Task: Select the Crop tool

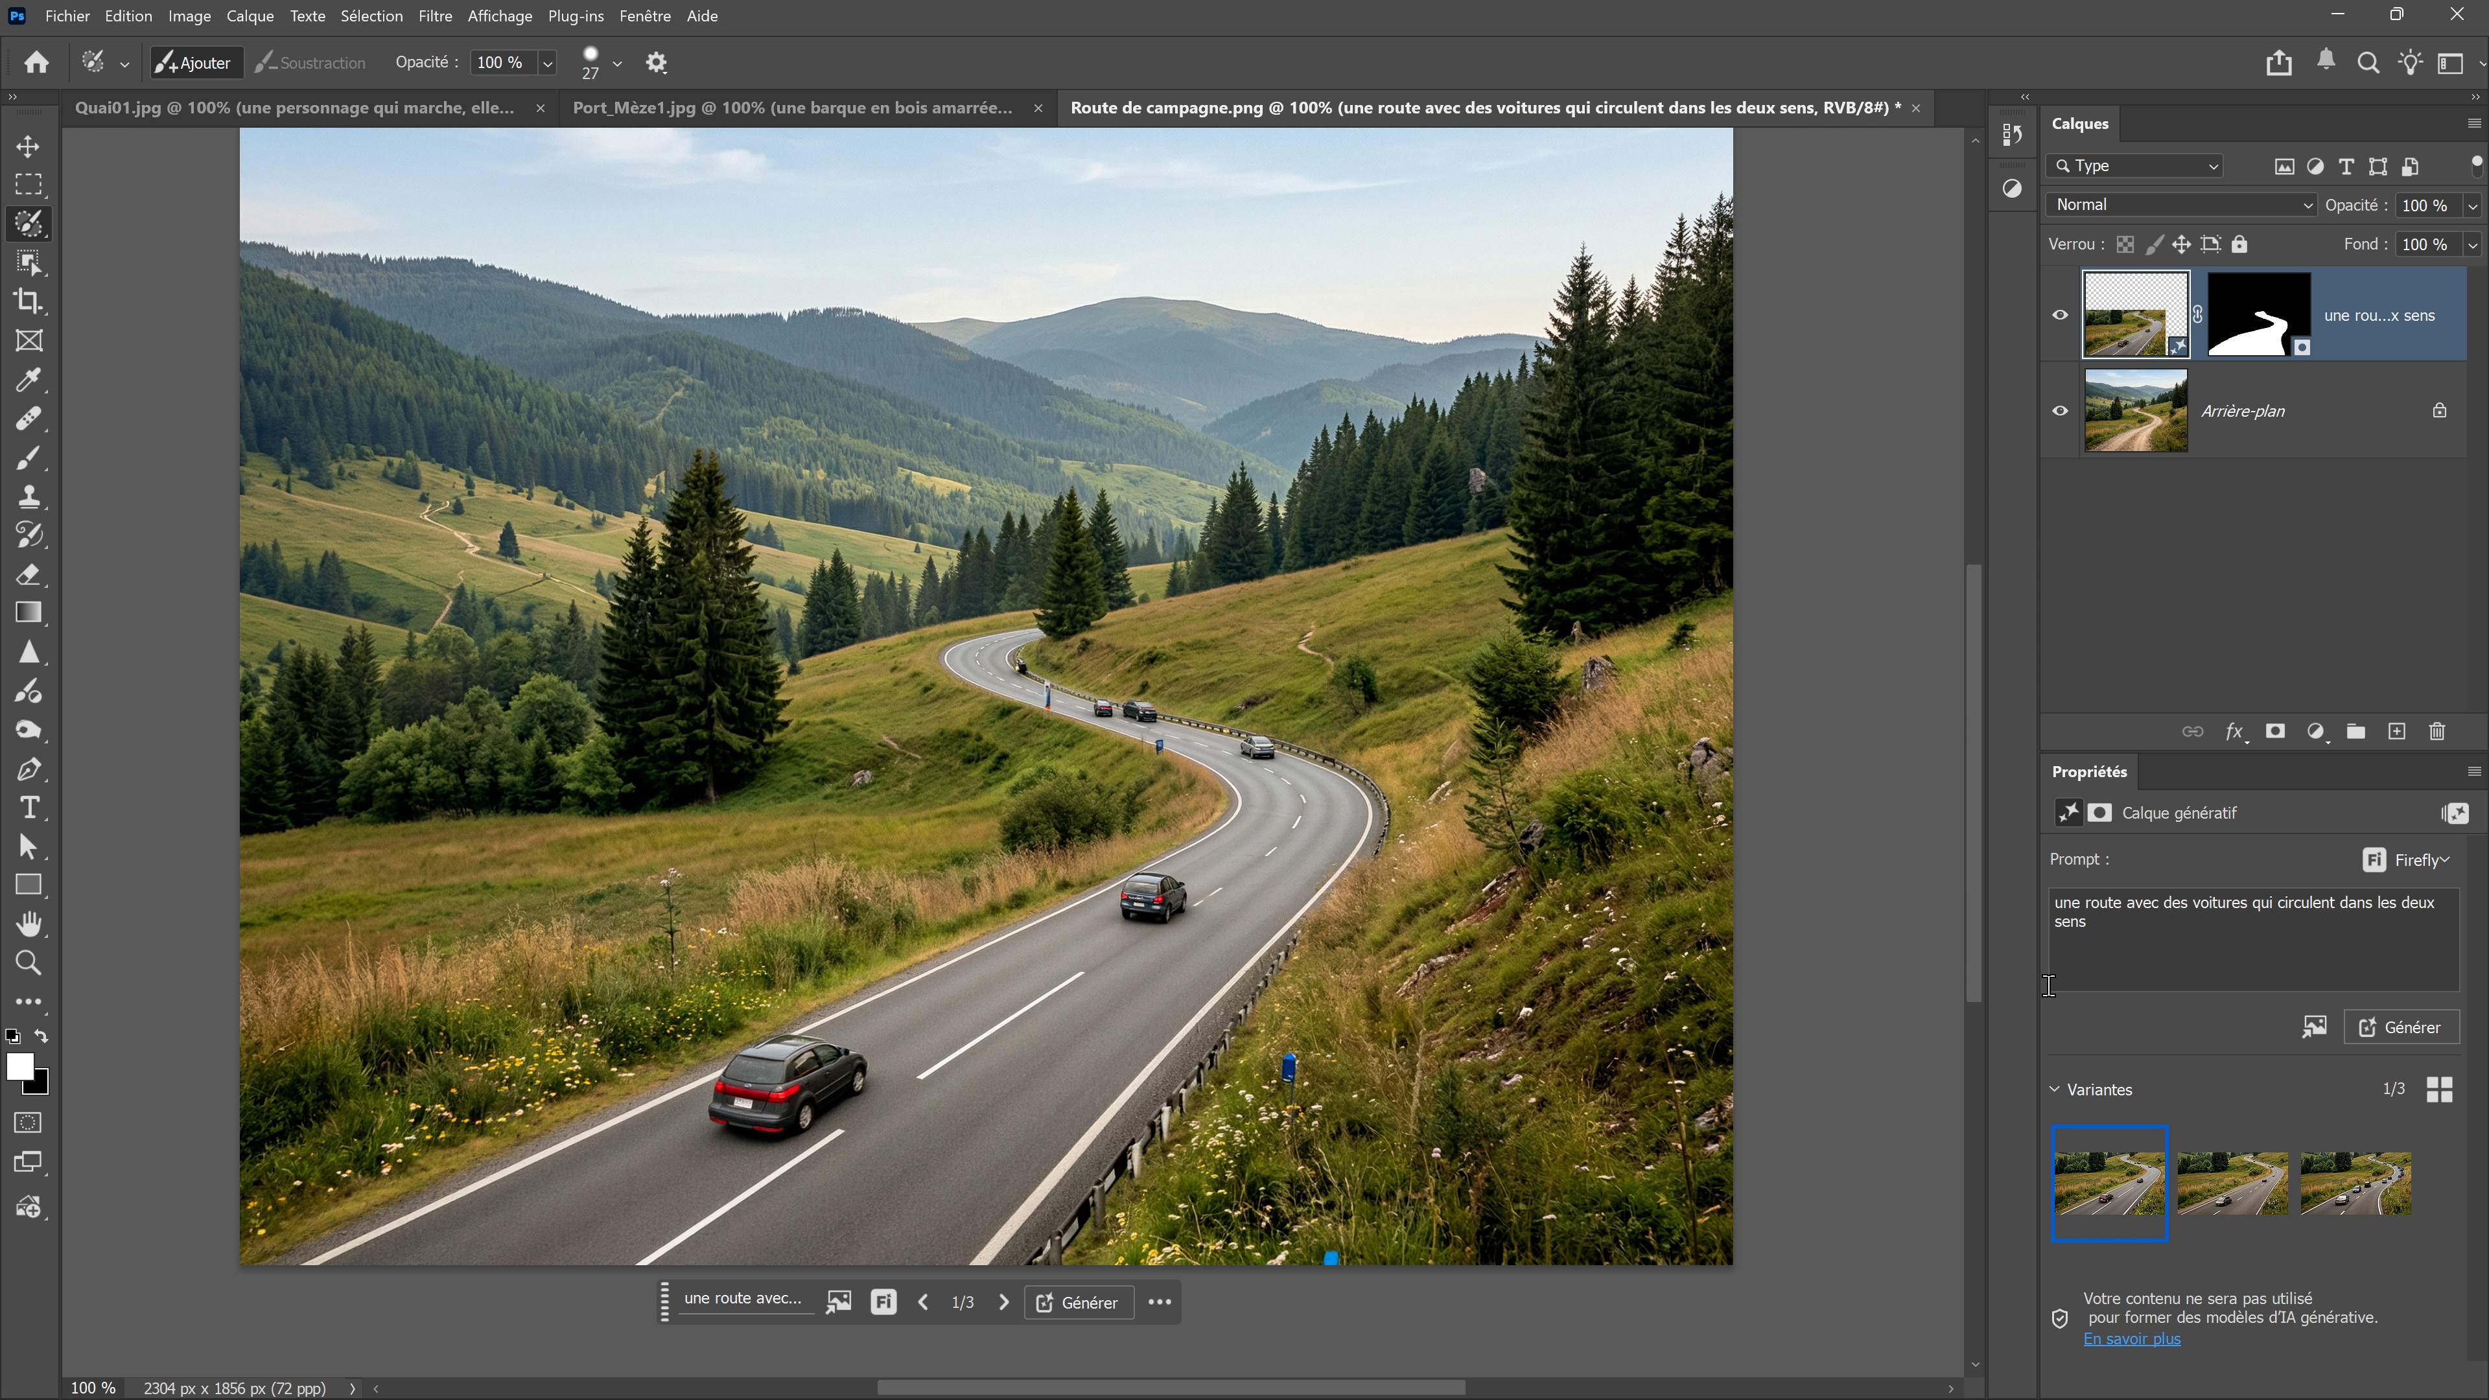Action: [29, 301]
